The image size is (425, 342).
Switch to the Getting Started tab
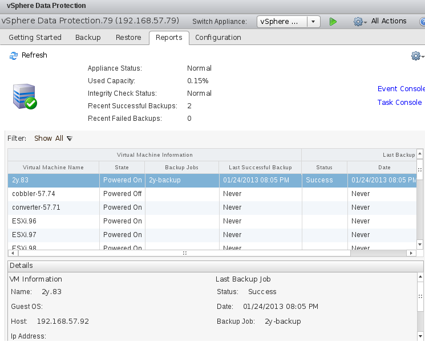[35, 38]
